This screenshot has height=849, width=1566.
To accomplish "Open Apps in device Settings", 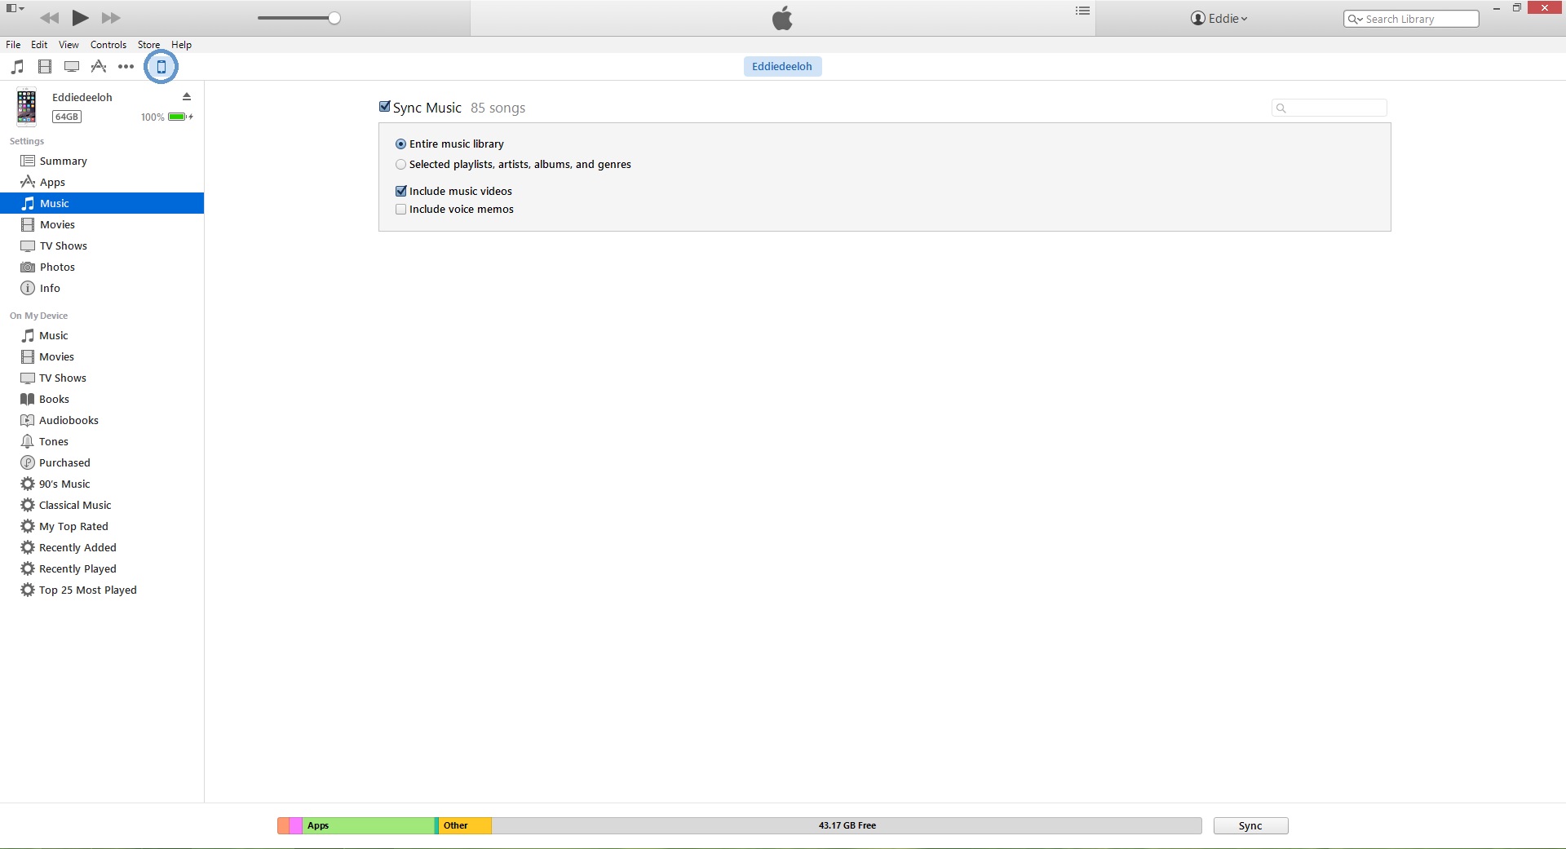I will click(x=102, y=183).
